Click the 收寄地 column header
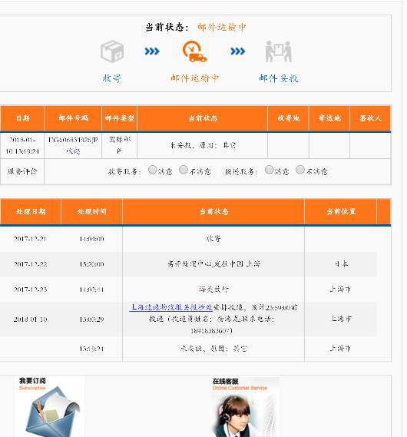 coord(288,118)
